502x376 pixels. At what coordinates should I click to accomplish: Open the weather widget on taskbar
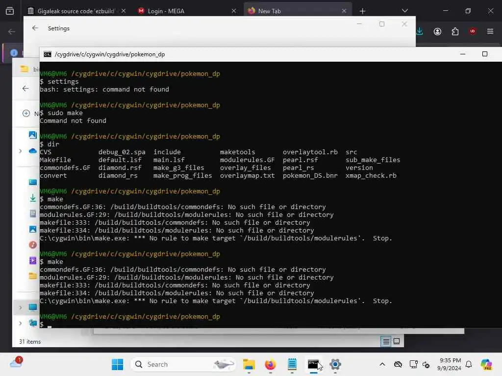16,363
